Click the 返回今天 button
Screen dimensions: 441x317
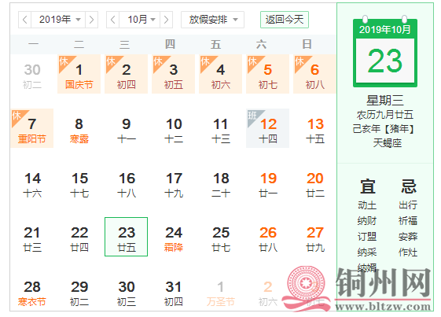point(285,20)
